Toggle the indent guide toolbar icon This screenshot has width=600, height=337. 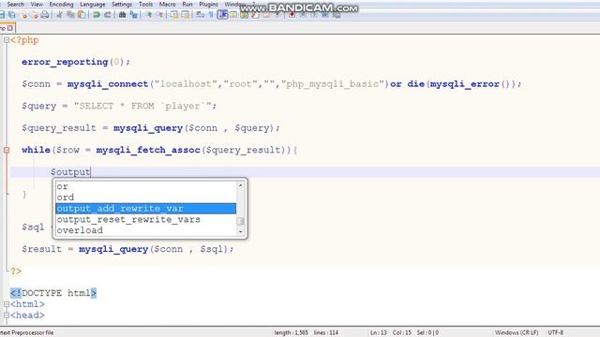pyautogui.click(x=222, y=15)
